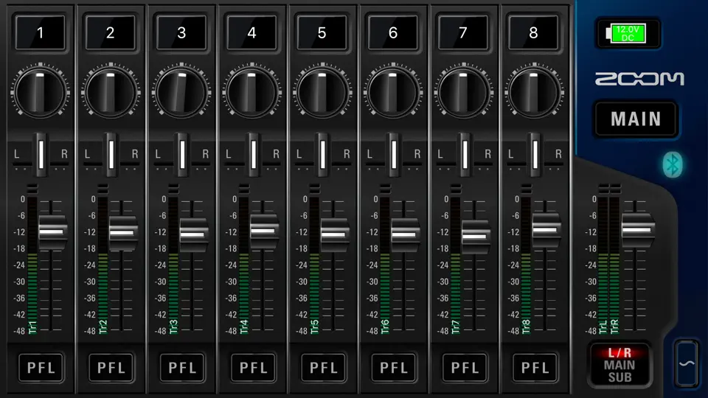This screenshot has width=708, height=398.
Task: Click the Tr2 volume fader handle
Action: pos(123,233)
